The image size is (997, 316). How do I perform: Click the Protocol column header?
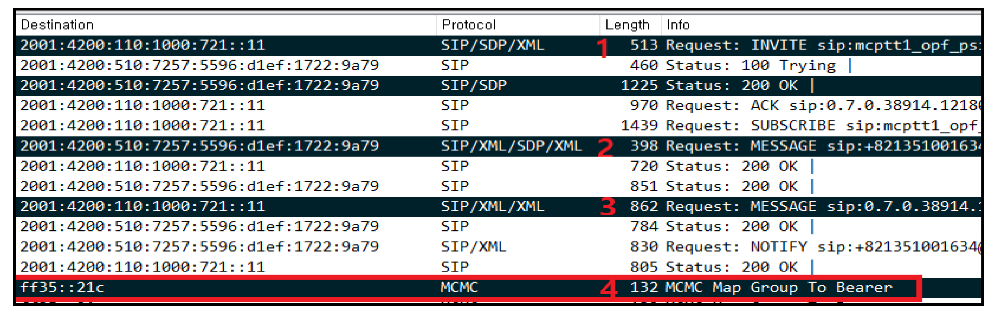tap(468, 25)
